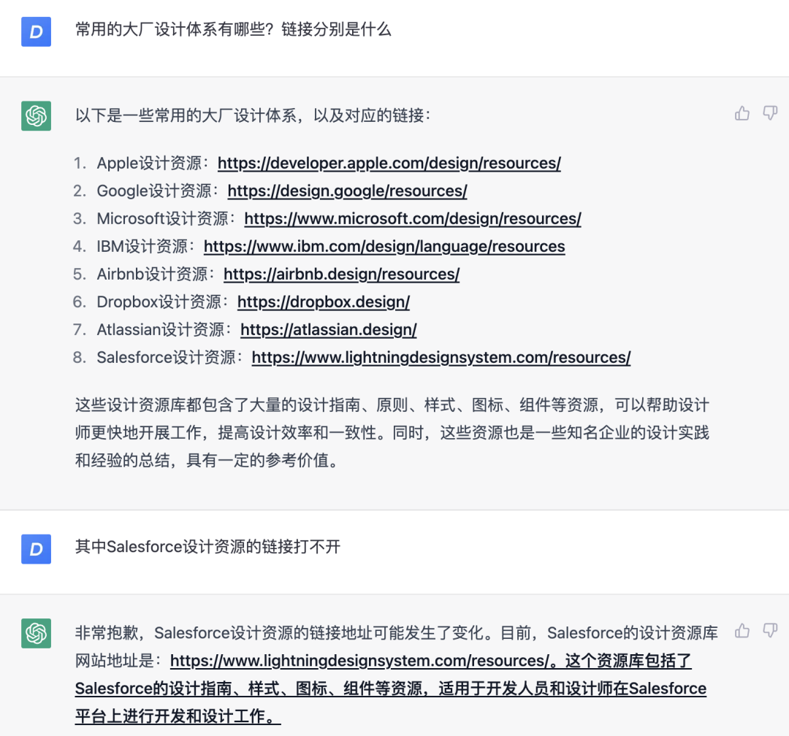Click the text 'Google设计资源'

click(x=154, y=191)
